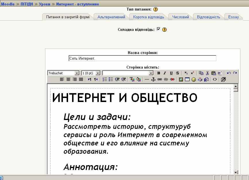Image resolution: width=249 pixels, height=180 pixels.
Task: Go to Moodle home breadcrumb link
Action: pyautogui.click(x=8, y=4)
